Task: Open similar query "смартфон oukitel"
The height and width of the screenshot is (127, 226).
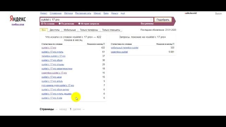Action: 119,52
